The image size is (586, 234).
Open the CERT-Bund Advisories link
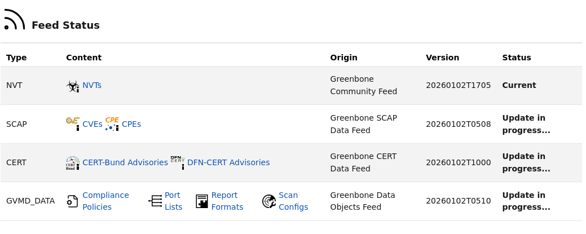point(125,162)
